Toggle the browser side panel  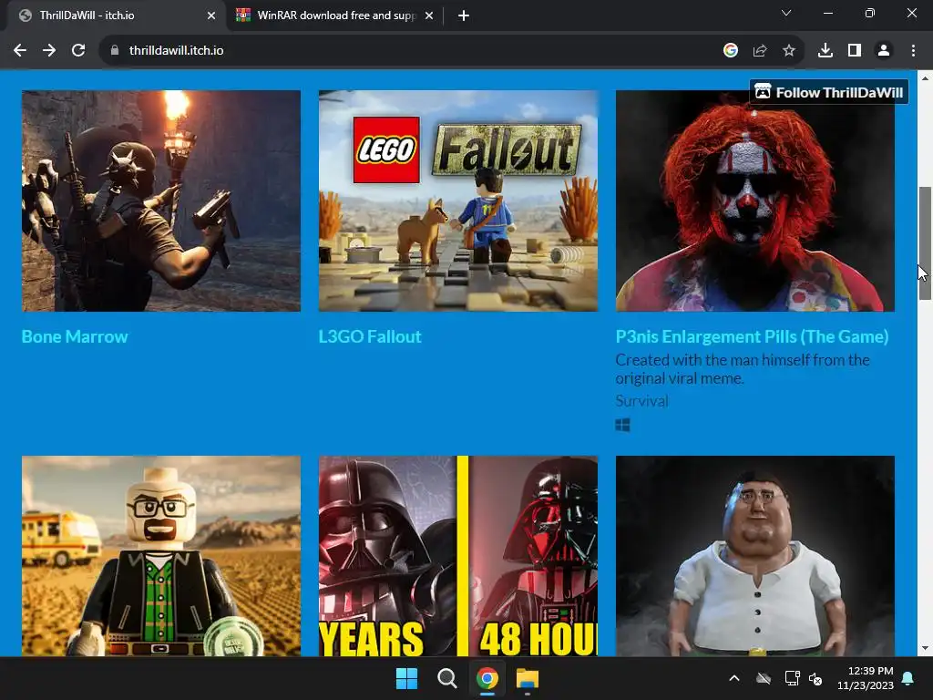coord(855,51)
